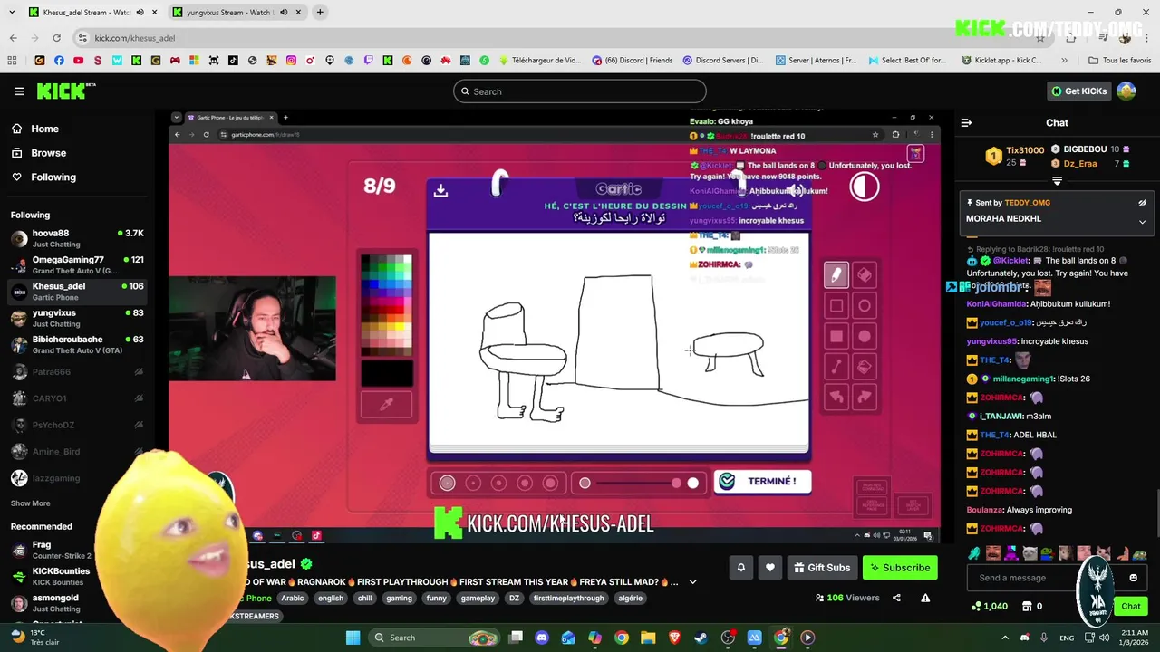Click the Gift Subs button

tap(822, 568)
